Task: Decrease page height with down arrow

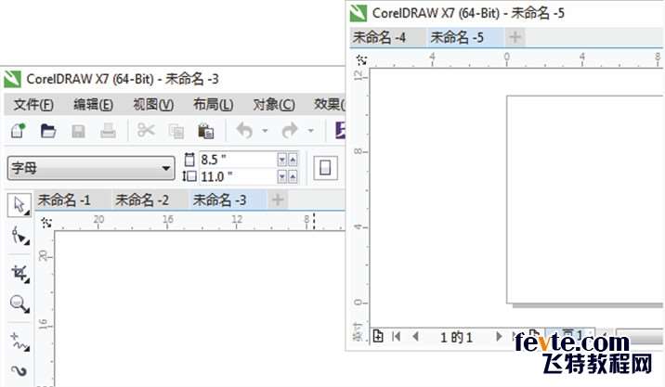Action: pos(282,176)
